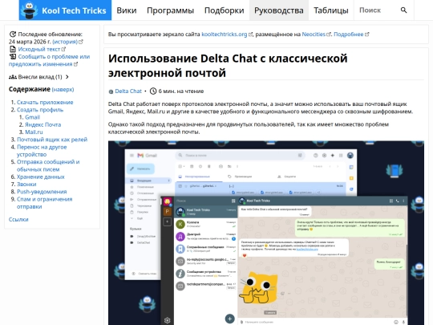The height and width of the screenshot is (325, 433).
Task: Click the contributors people icon
Action: [x=13, y=77]
